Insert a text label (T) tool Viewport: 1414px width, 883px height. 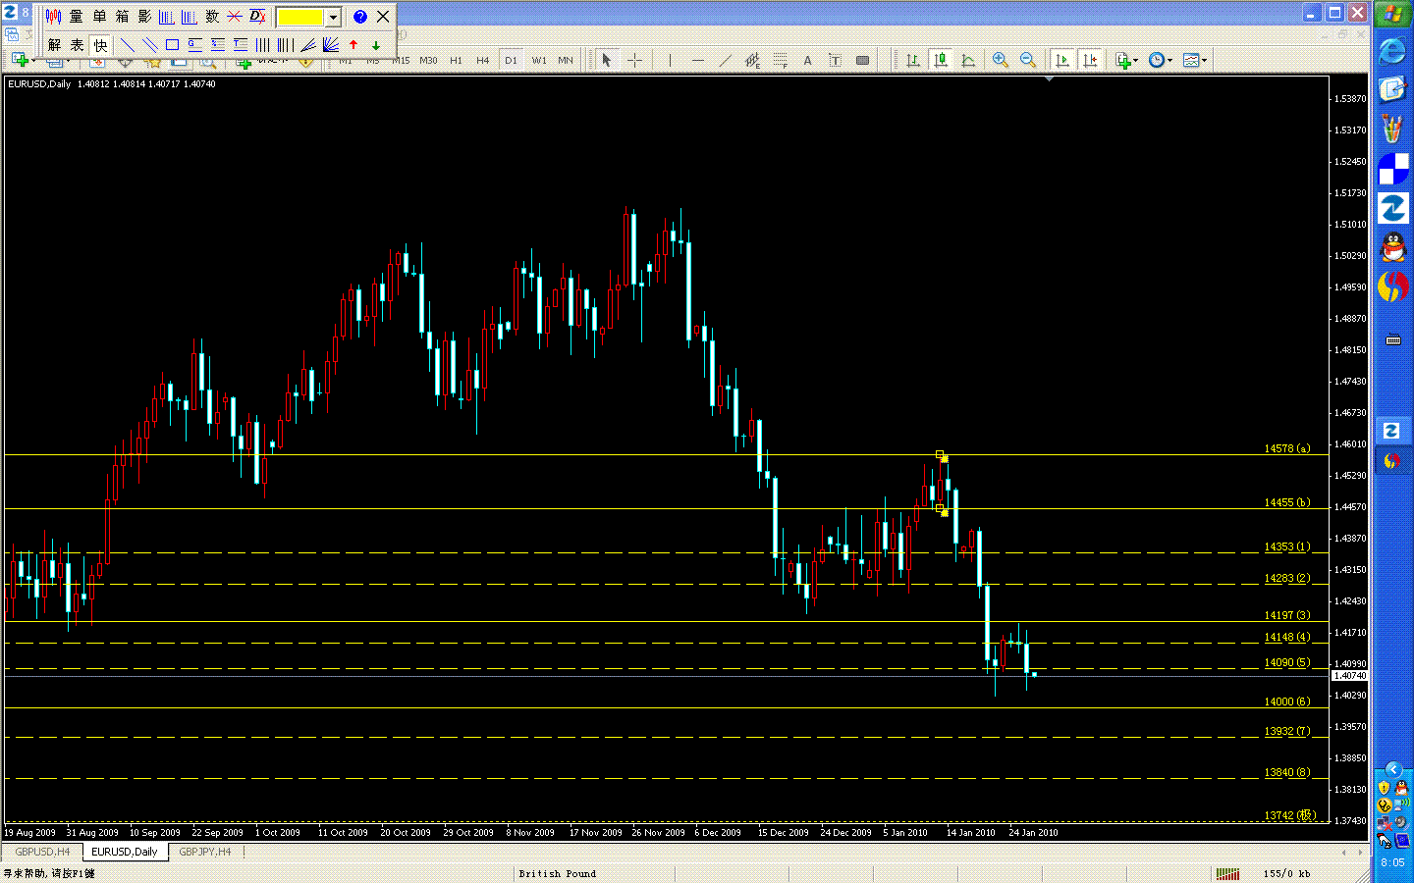tap(835, 61)
